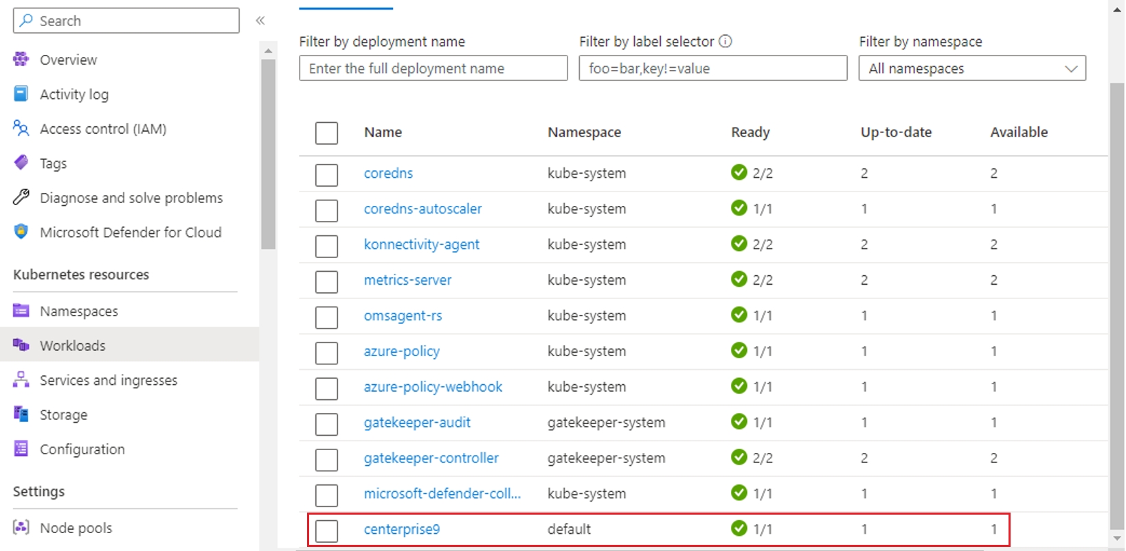This screenshot has width=1126, height=551.
Task: Click the Node pools icon
Action: 21,528
